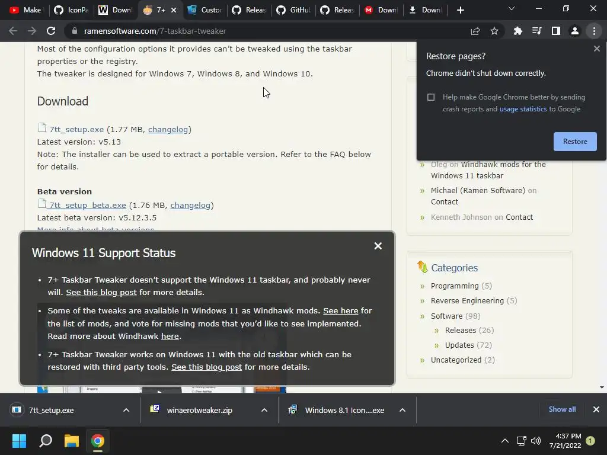Open a new browser tab
Screen dimensions: 607x455
click(x=460, y=10)
